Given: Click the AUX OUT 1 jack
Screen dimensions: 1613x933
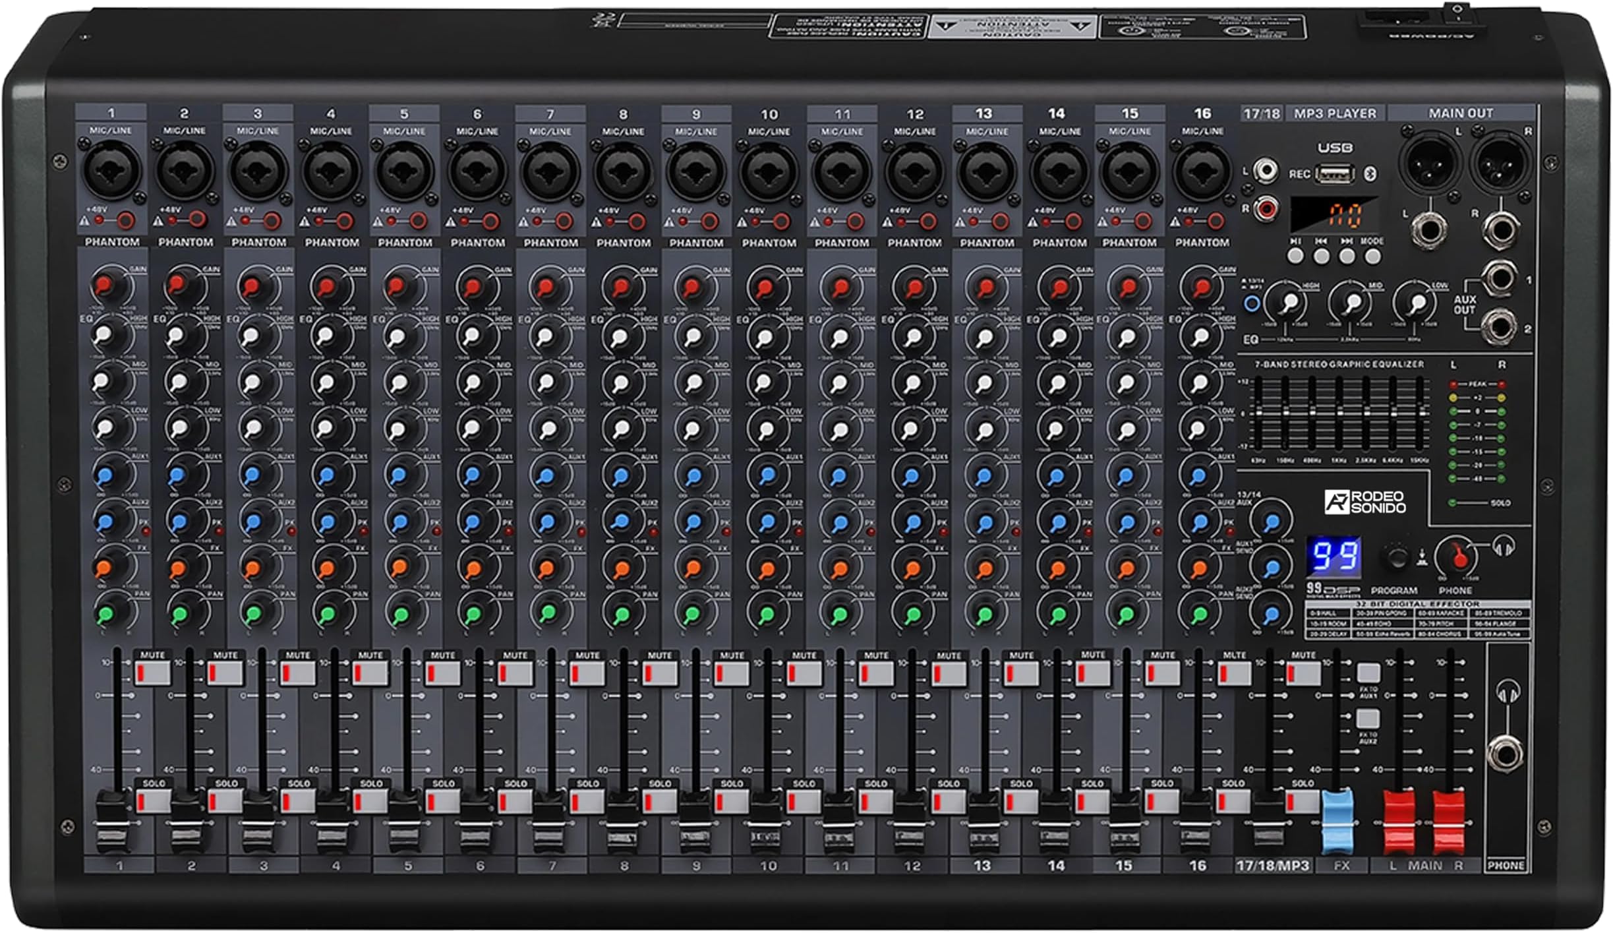Looking at the screenshot, I should (1499, 278).
